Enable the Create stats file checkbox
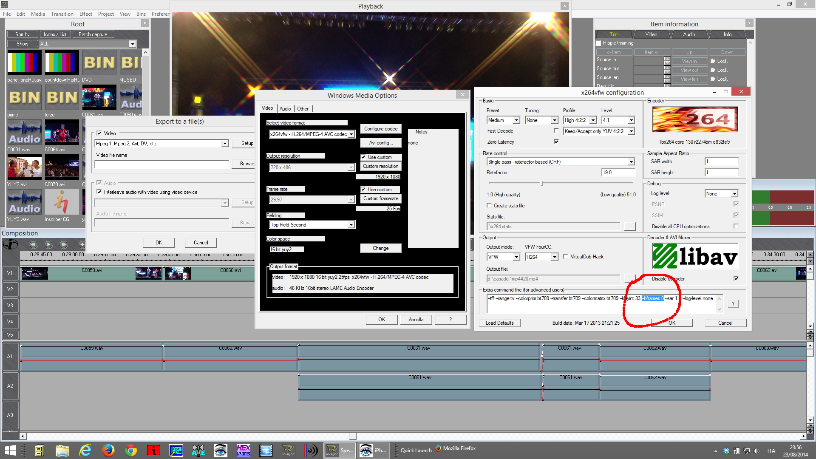Image resolution: width=816 pixels, height=459 pixels. click(x=489, y=206)
